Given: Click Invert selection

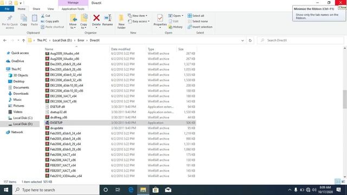Looking at the screenshot, I should pos(200,27).
